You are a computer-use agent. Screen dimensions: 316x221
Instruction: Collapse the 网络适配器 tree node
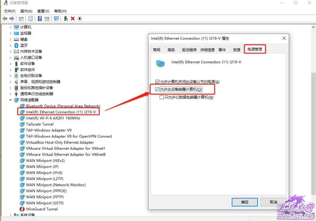pos(11,100)
